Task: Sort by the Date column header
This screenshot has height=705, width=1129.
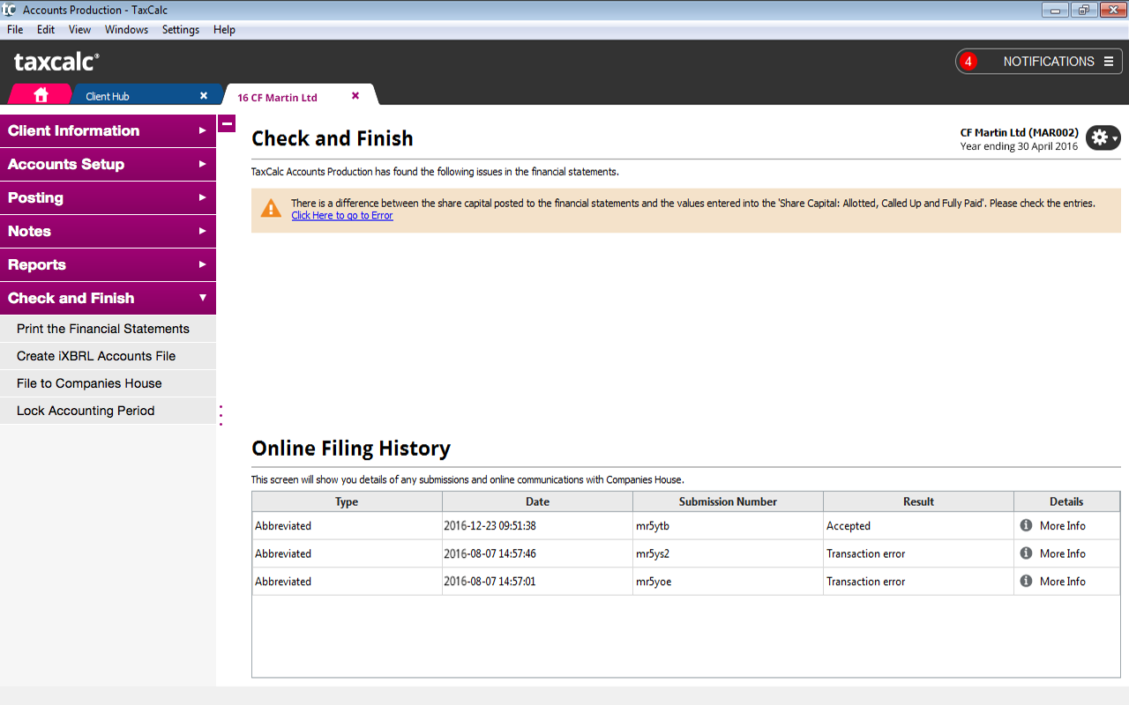Action: pyautogui.click(x=537, y=501)
